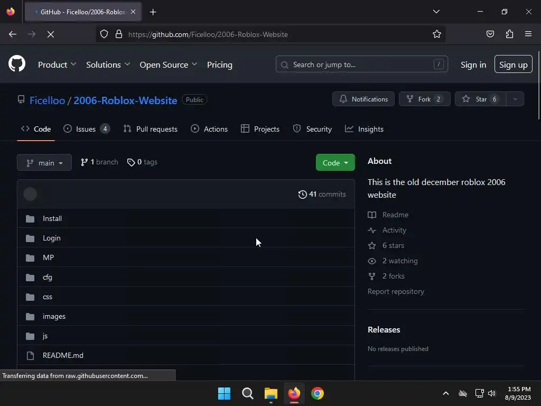
Task: Switch to the Issues tab
Action: (x=86, y=129)
